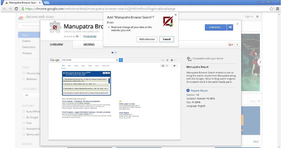Viewport: 281px width, 148px height.
Task: Click the Report Abuse exclamation icon
Action: click(188, 90)
